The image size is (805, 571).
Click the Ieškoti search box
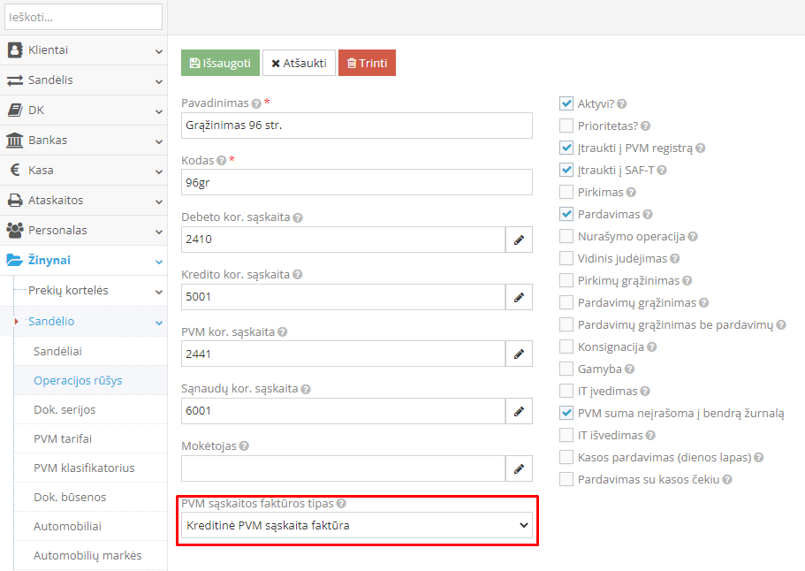click(84, 17)
